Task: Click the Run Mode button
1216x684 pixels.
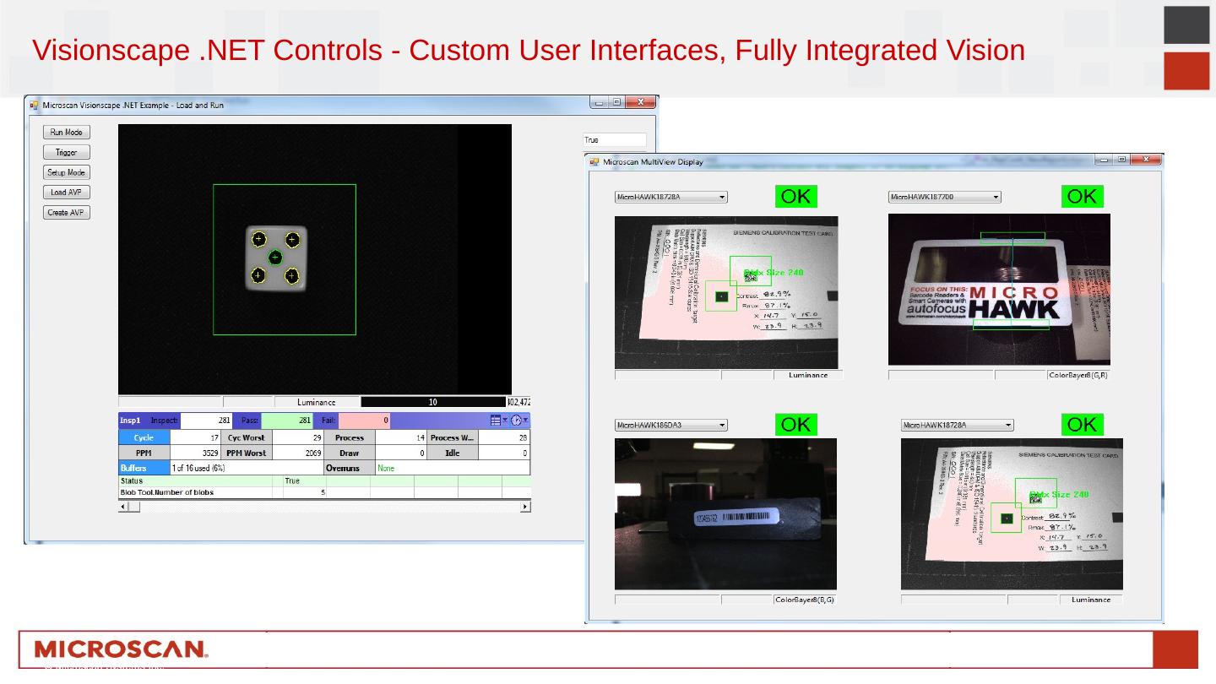Action: point(66,133)
